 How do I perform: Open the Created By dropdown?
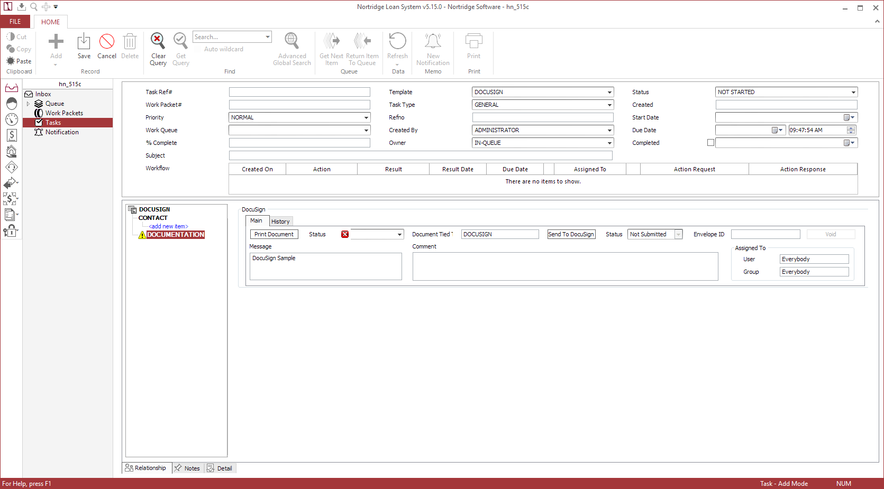coord(609,130)
